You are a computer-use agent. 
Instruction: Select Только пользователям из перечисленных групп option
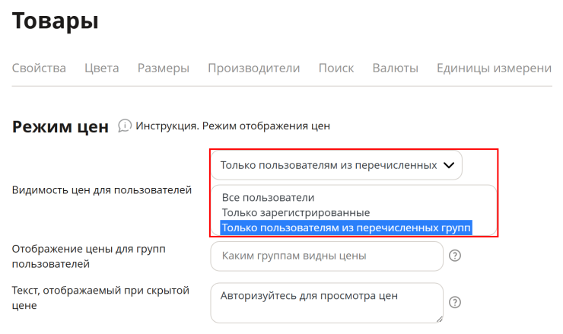tap(346, 227)
